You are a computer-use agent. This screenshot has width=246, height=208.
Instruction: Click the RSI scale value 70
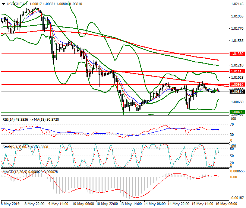(x=232, y=124)
